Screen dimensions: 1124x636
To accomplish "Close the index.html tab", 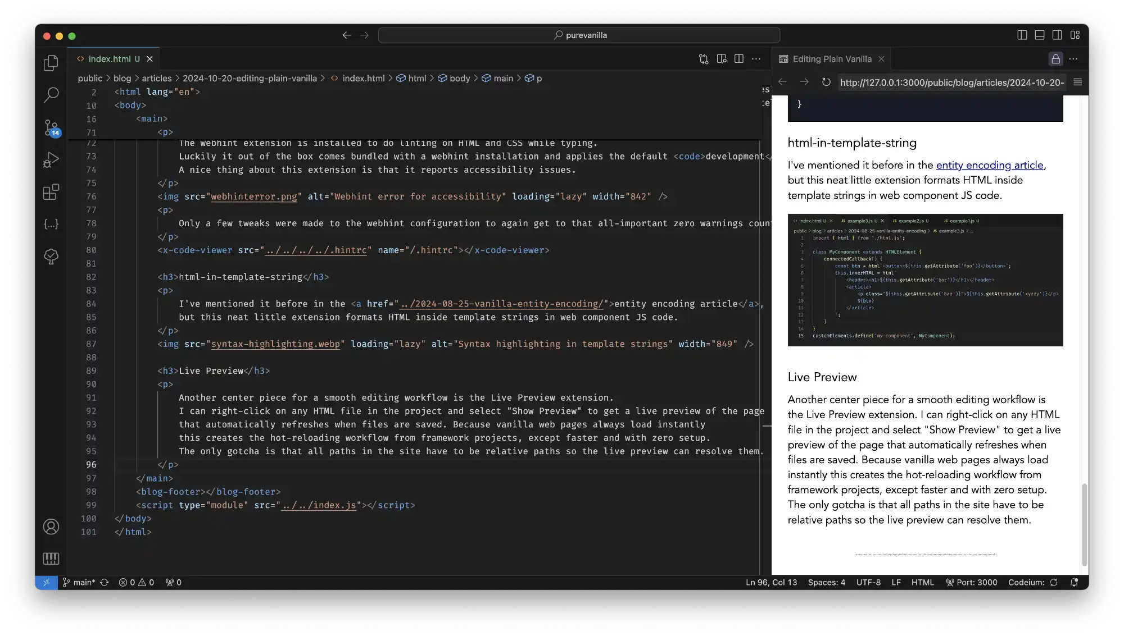I will click(x=149, y=59).
